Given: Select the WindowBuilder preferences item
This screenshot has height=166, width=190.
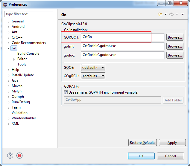Looking at the screenshot, I should click(x=24, y=118).
